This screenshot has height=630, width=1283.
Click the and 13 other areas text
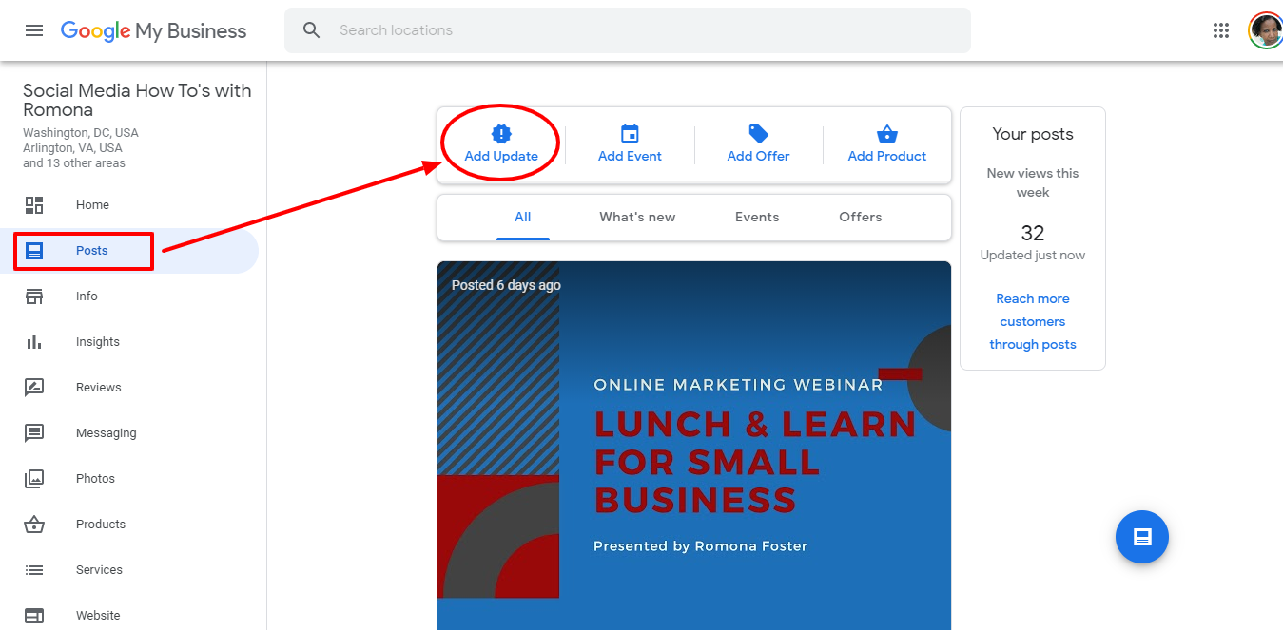pos(74,163)
